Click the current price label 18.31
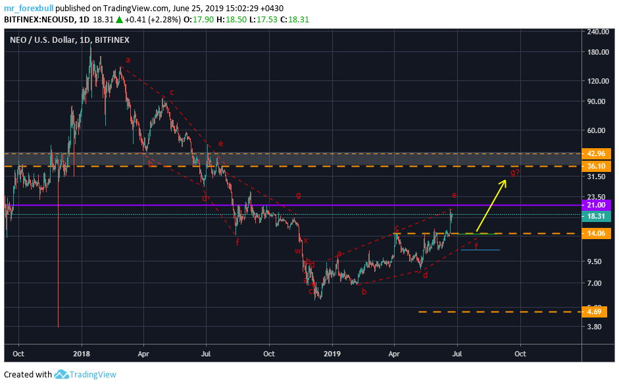This screenshot has width=619, height=386. tap(596, 216)
